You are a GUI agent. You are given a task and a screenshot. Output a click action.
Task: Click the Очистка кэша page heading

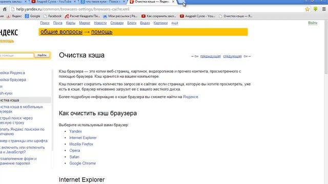81,55
